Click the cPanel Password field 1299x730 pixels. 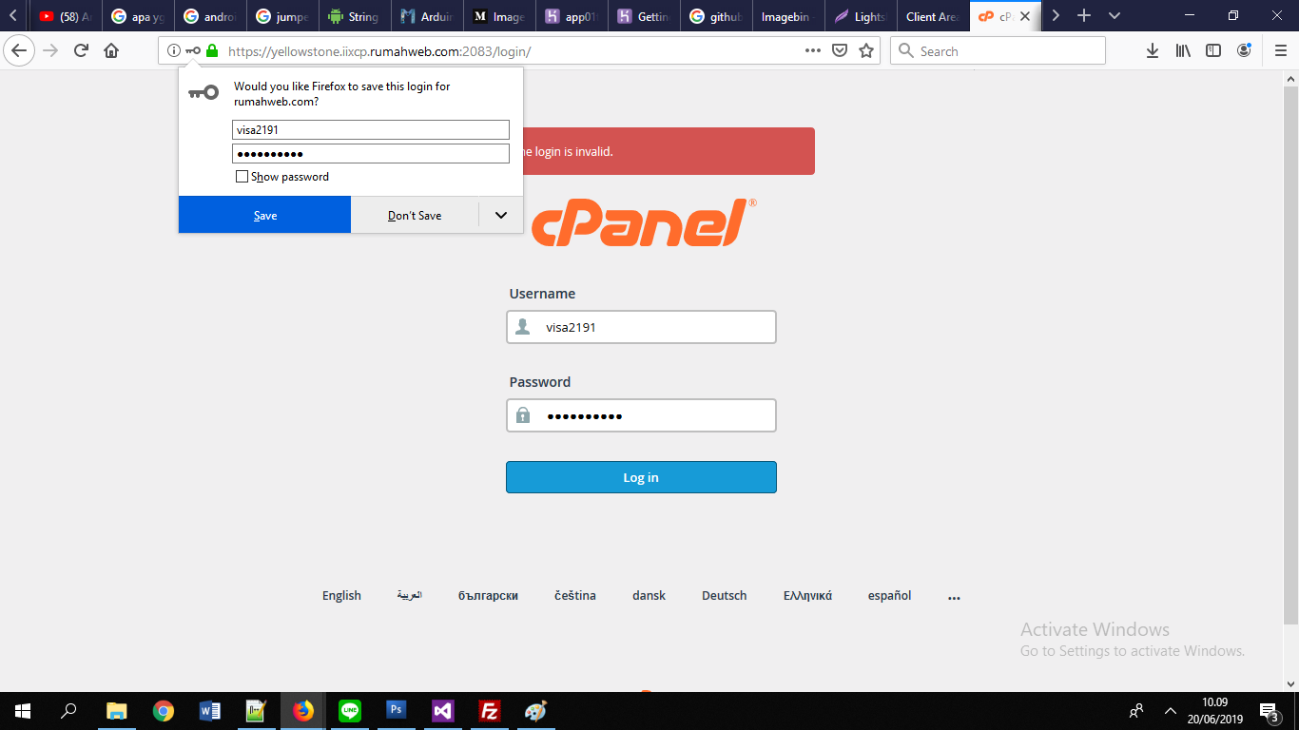[641, 415]
